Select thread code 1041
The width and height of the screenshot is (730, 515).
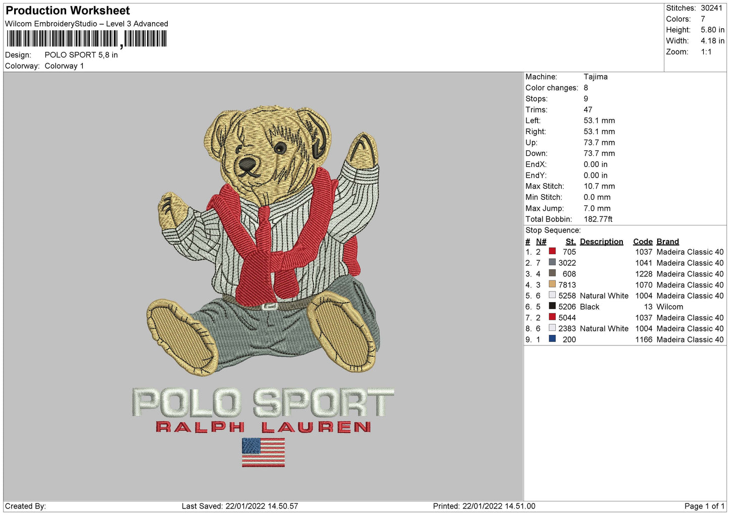pos(644,263)
